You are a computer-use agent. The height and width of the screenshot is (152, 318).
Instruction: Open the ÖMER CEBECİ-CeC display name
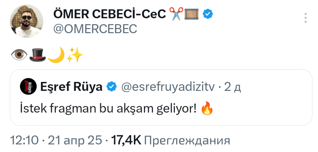click(109, 14)
